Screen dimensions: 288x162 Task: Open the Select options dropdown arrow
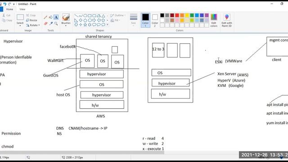click(20, 26)
